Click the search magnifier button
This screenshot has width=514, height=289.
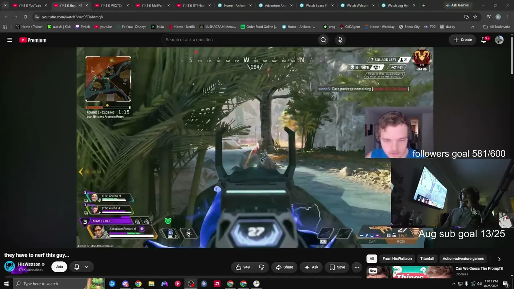(323, 40)
